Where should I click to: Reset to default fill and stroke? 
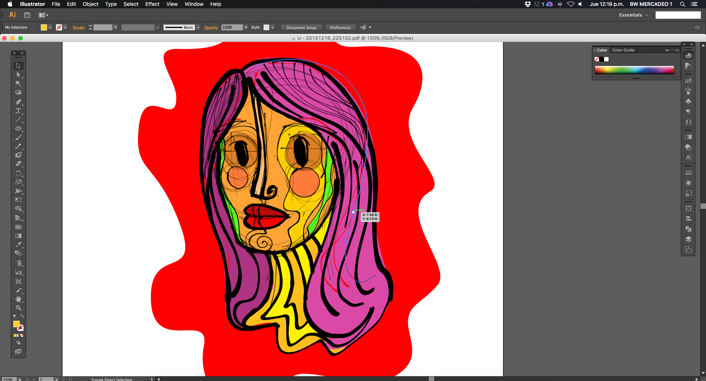(x=15, y=316)
